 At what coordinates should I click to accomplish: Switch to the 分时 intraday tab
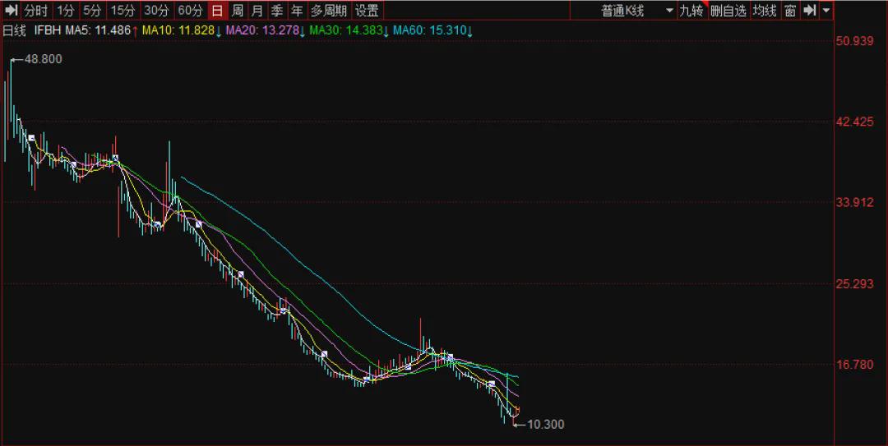35,11
